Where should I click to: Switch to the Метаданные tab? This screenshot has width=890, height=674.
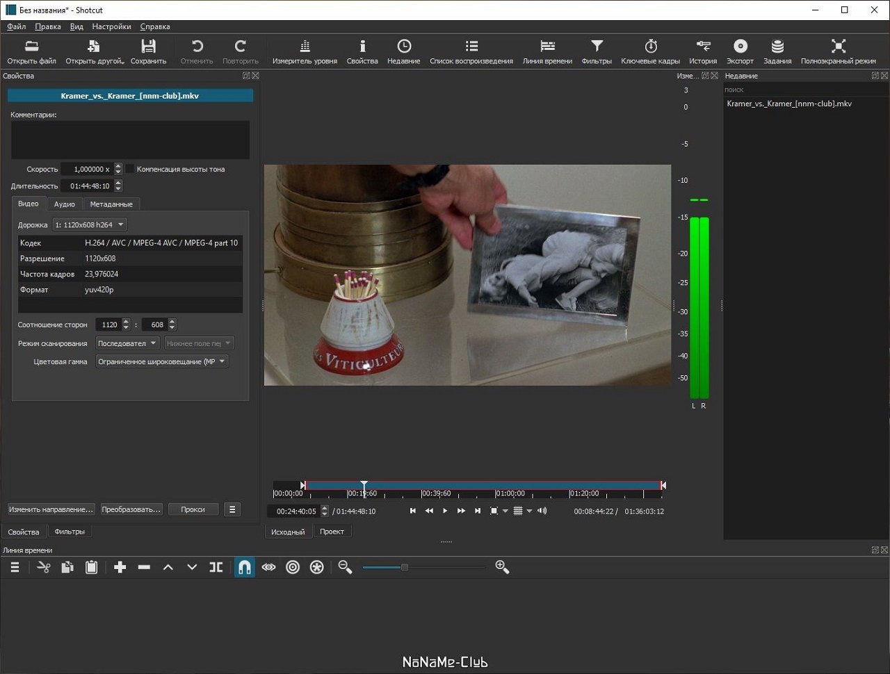[111, 204]
